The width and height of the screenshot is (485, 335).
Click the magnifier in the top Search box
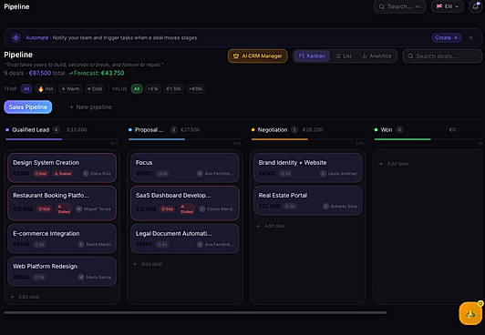coord(382,6)
